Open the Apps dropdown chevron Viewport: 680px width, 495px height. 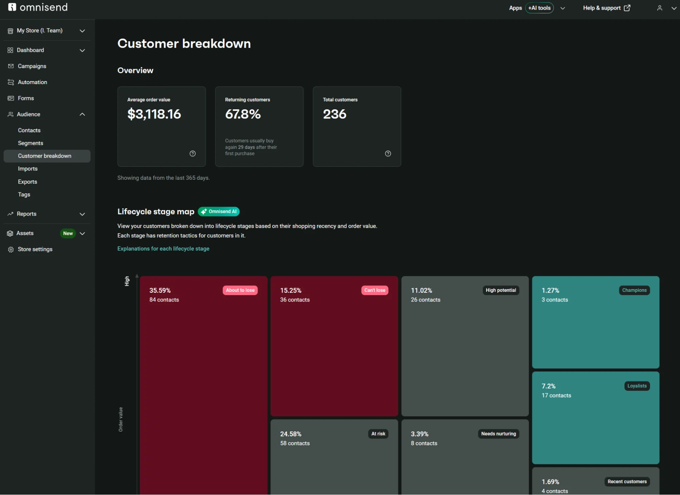[563, 8]
